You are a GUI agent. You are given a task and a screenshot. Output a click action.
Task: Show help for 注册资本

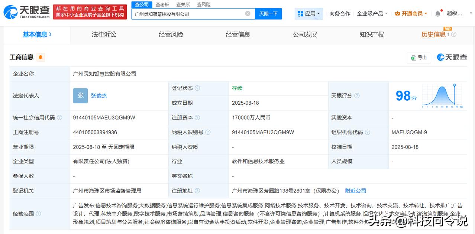tap(197, 118)
